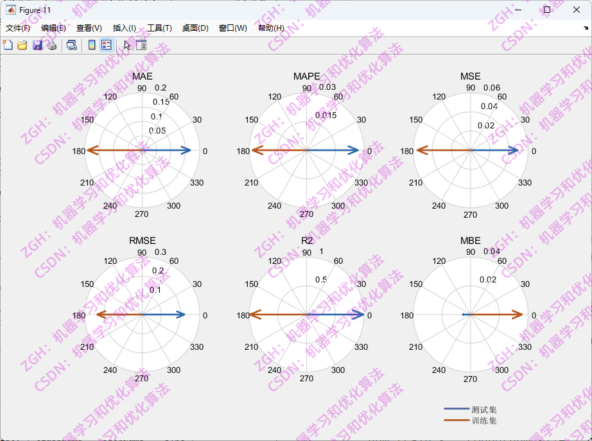Image resolution: width=592 pixels, height=441 pixels.
Task: Click the 0.15 radial label in MAE plot
Action: [x=161, y=102]
